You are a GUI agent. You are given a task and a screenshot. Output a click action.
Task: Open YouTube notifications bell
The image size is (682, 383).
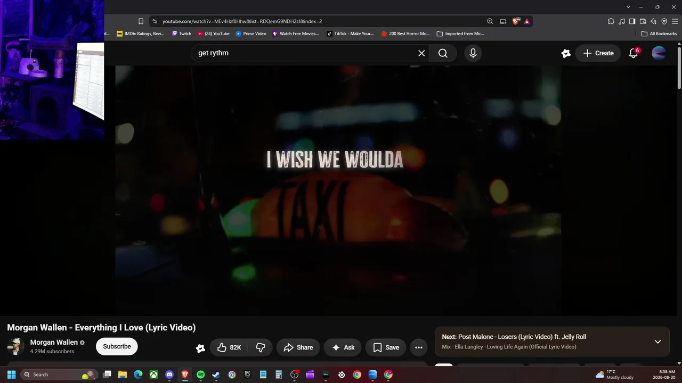634,53
